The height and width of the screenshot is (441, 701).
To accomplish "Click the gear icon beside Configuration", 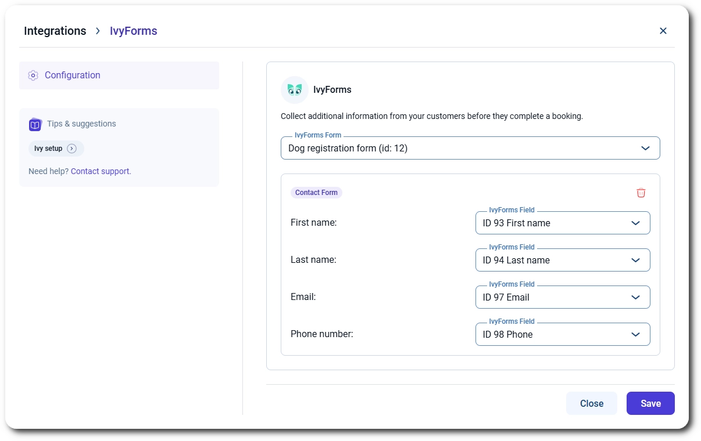I will click(x=33, y=75).
